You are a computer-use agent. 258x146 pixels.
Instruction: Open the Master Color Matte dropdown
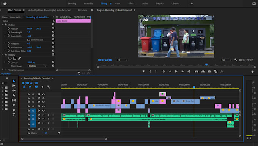tap(24, 17)
